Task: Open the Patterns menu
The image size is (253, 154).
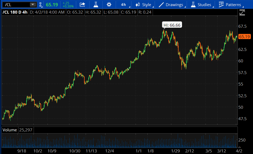Action: point(231,5)
